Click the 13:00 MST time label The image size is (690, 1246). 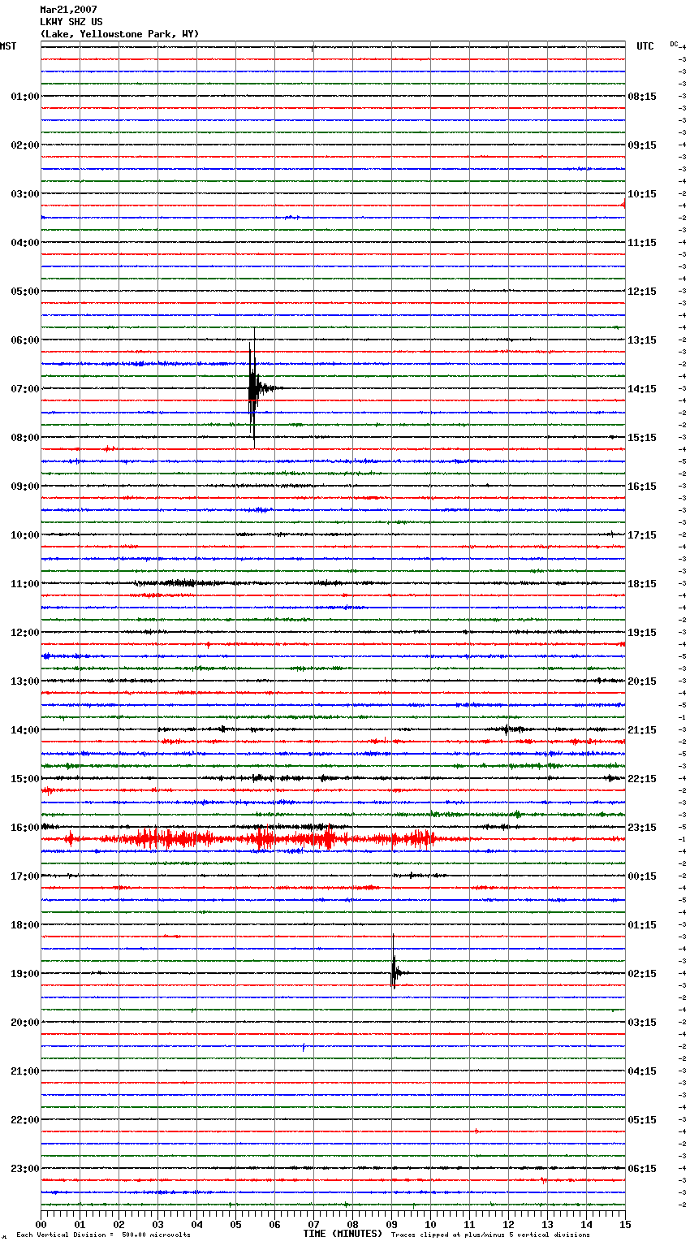[x=25, y=681]
